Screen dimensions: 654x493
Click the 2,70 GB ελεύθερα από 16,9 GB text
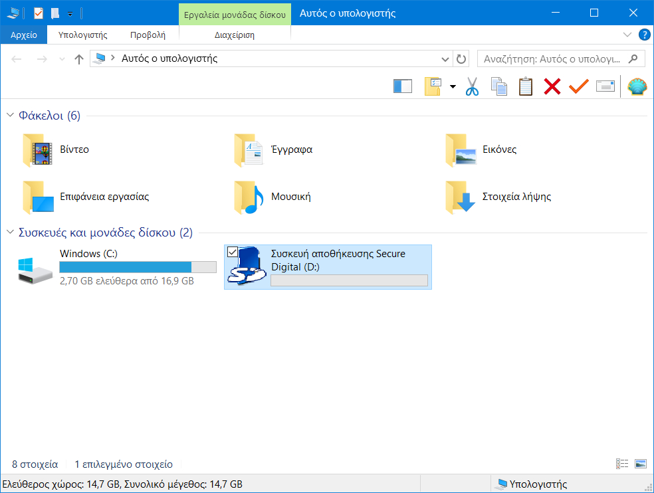[x=127, y=281]
